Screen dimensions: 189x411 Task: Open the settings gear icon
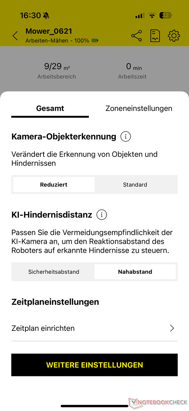[x=174, y=36]
